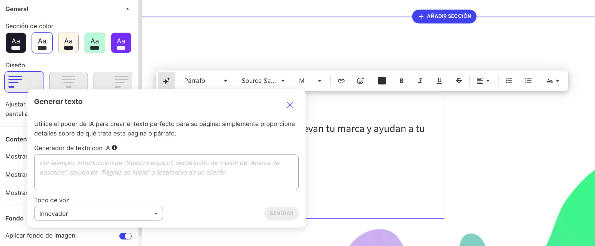Open the AI writing assistant sparkle icon

166,80
